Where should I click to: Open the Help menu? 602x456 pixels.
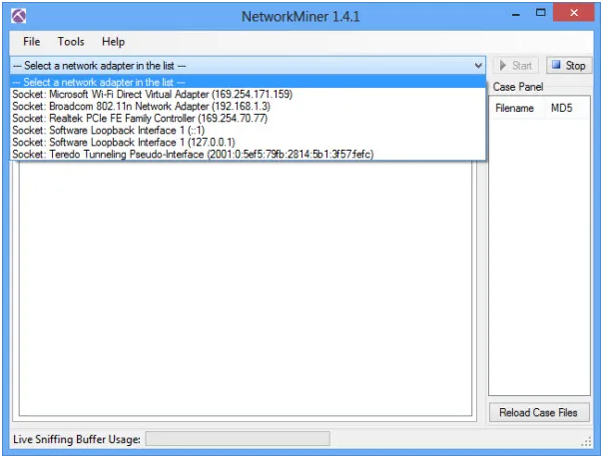[x=113, y=42]
